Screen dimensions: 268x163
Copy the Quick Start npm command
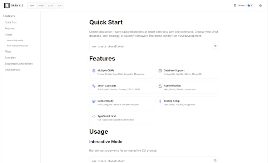click(215, 46)
